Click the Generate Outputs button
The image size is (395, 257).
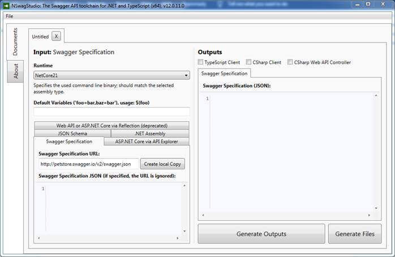(x=261, y=234)
